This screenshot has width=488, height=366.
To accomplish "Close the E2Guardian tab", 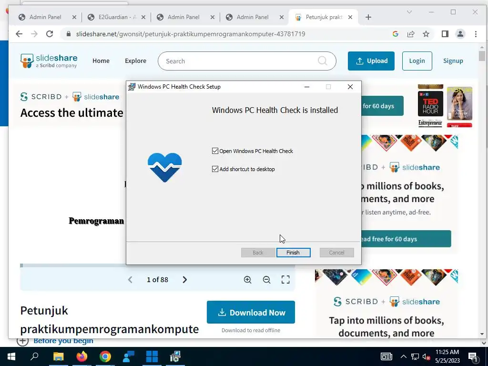I will coord(143,17).
